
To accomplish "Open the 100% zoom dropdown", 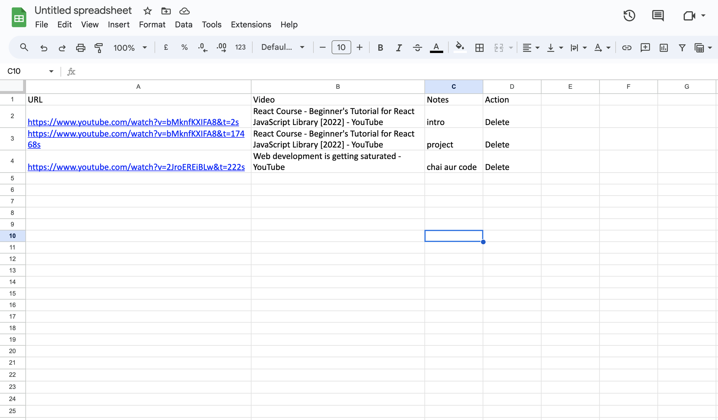I will tap(130, 48).
